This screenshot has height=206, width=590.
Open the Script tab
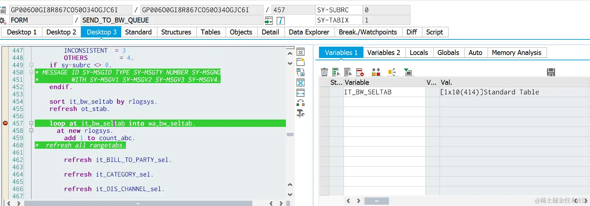click(x=435, y=32)
